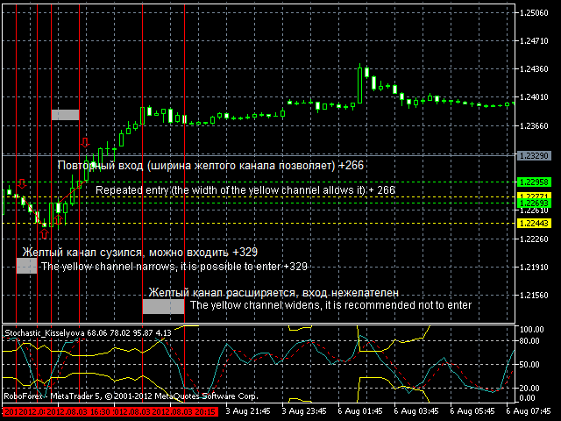The width and height of the screenshot is (561, 421).
Task: Select the red '2012.08.03 16:30' date label
Action: (x=80, y=411)
